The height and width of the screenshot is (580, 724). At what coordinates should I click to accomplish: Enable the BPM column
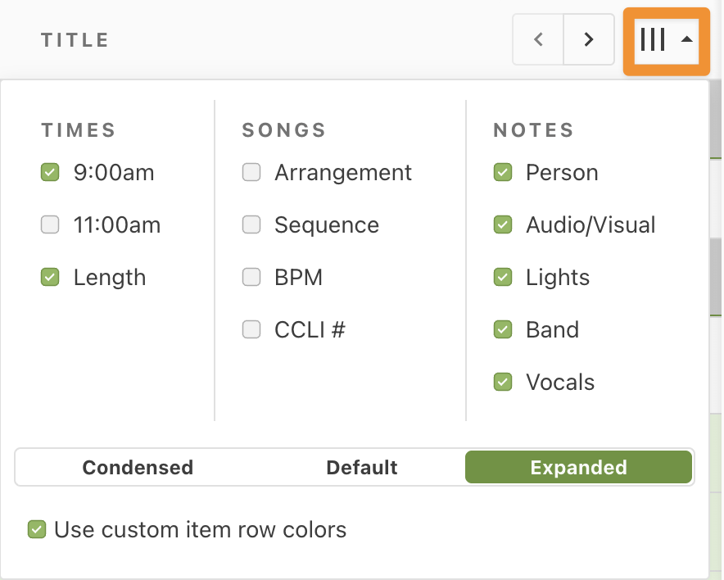pos(251,277)
